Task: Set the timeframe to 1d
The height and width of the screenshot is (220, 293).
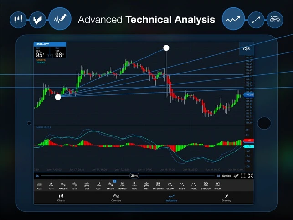Action: pyautogui.click(x=218, y=176)
